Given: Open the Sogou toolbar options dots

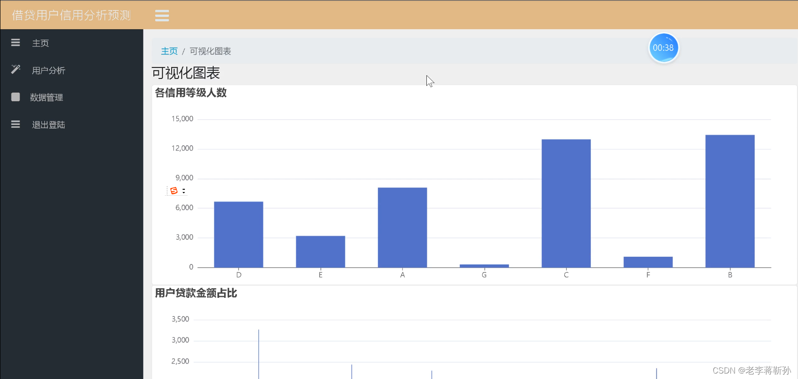Looking at the screenshot, I should point(184,191).
